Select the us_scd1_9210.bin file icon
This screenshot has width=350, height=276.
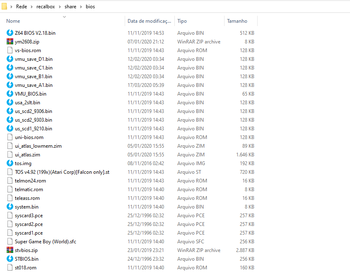[x=10, y=128]
